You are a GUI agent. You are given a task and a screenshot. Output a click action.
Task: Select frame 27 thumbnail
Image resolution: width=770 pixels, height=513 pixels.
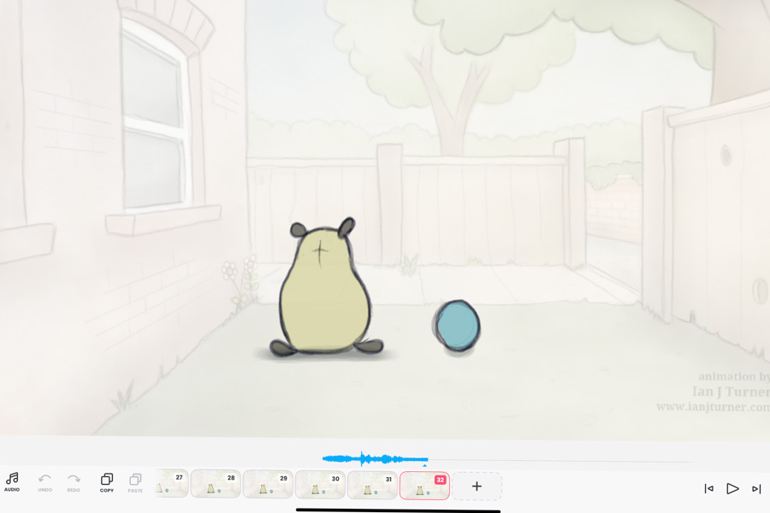172,484
